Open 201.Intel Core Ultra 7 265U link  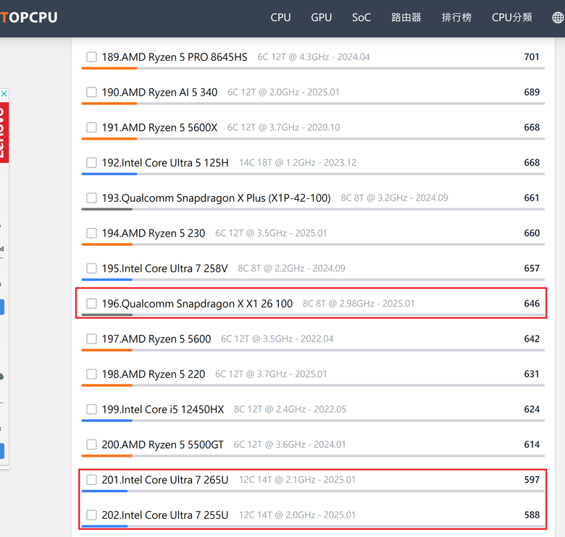(x=164, y=480)
